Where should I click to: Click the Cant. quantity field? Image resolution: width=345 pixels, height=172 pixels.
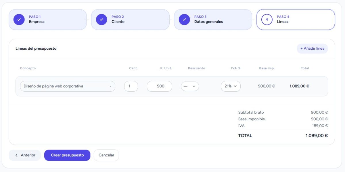131,86
